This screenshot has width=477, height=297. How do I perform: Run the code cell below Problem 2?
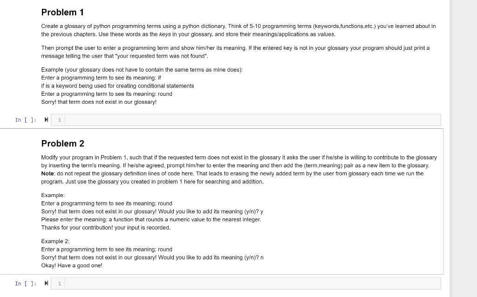tap(46, 284)
